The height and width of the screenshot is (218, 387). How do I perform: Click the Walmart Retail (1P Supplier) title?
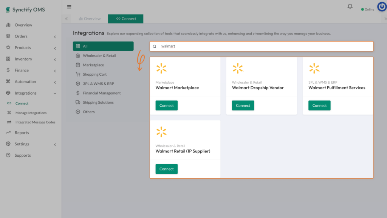(x=183, y=151)
